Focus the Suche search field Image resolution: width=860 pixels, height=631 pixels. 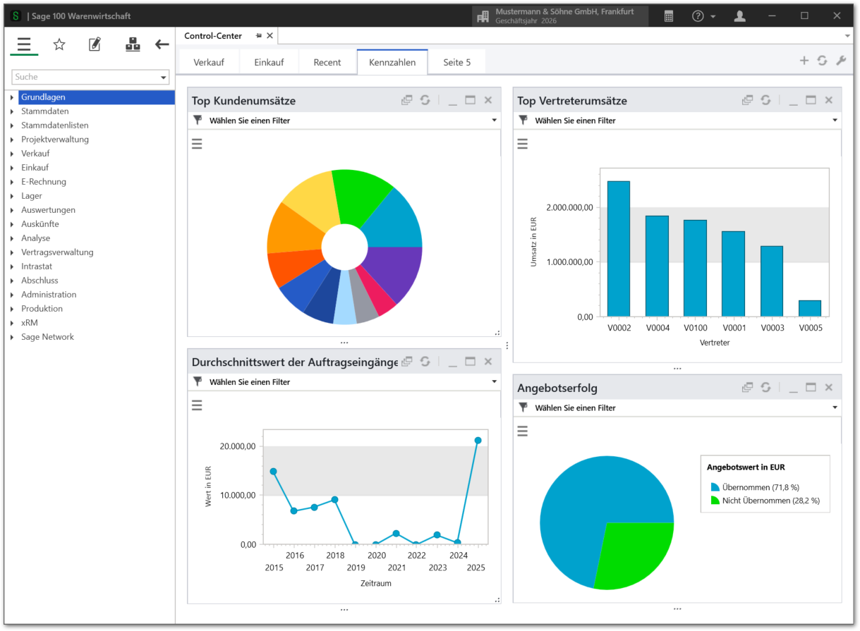pyautogui.click(x=85, y=77)
